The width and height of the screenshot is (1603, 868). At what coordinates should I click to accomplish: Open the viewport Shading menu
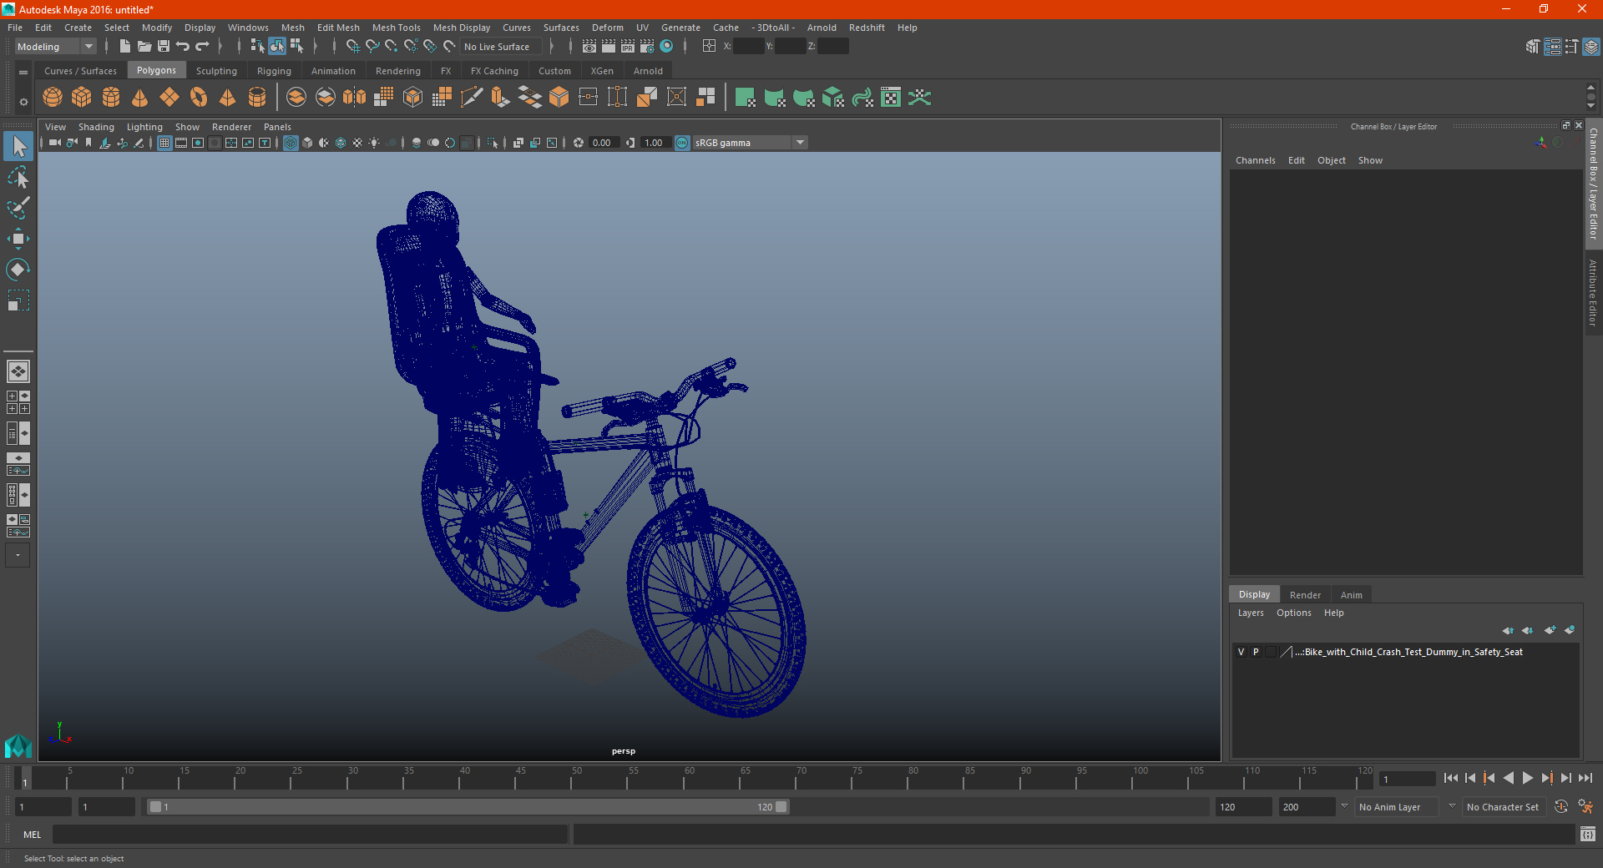96,127
